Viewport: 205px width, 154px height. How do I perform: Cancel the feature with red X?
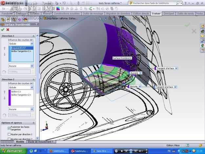coord(8,30)
